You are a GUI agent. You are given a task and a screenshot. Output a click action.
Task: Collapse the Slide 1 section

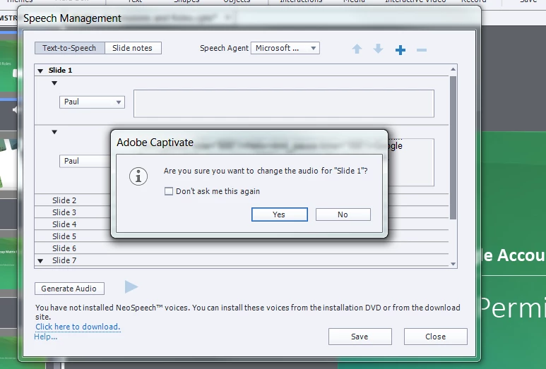pos(40,71)
